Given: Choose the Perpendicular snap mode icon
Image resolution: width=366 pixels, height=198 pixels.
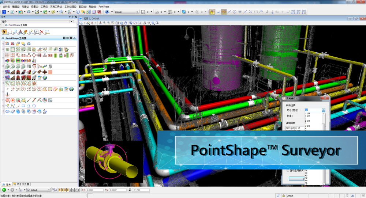Looking at the screenshot, I should (266, 12).
